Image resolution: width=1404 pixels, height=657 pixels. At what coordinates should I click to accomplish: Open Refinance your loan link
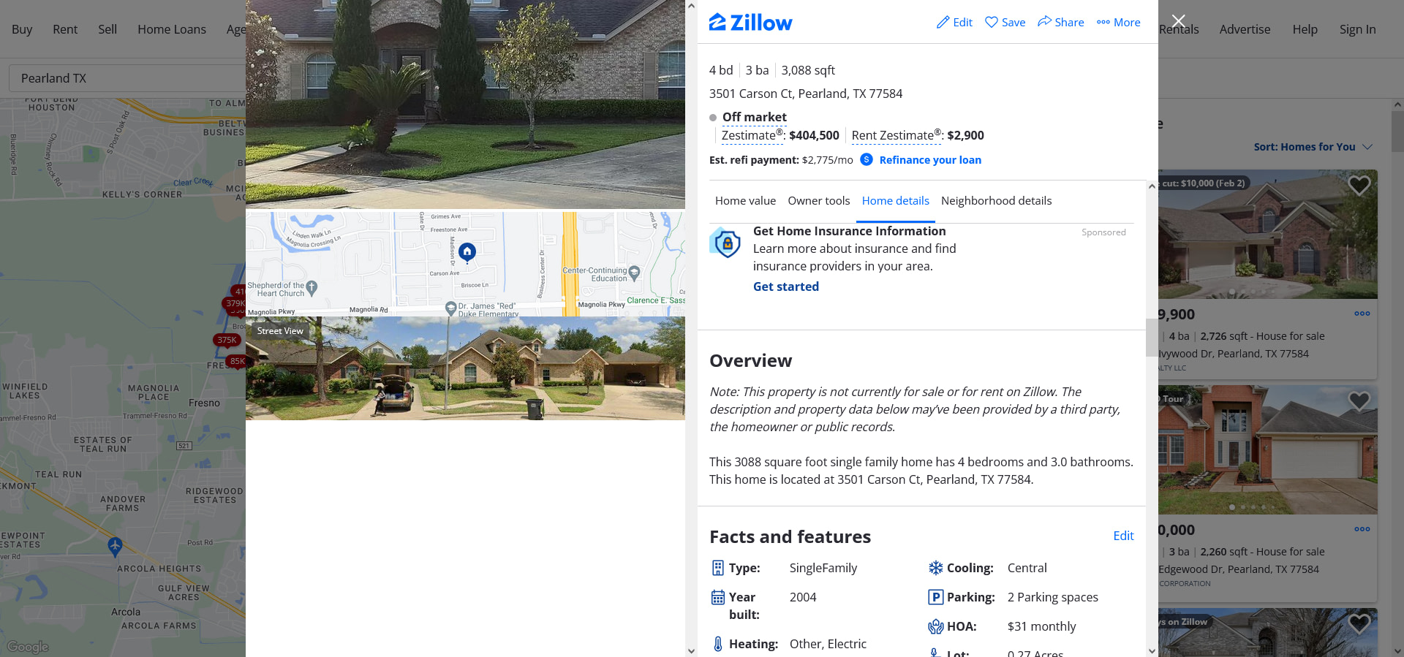pos(930,160)
